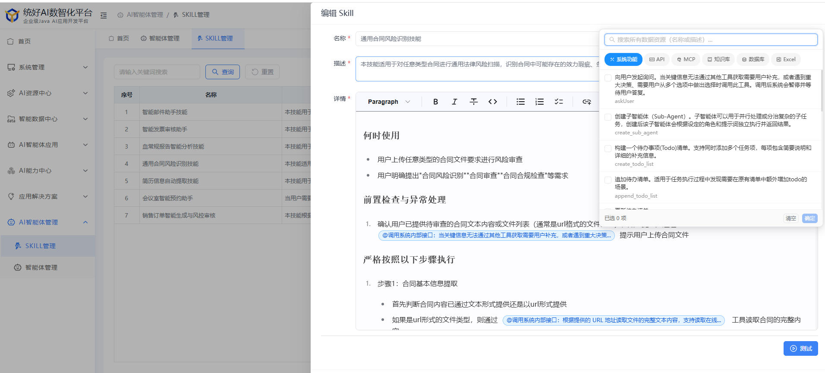825x373 pixels.
Task: Switch to the 知识库 resource tab
Action: tap(718, 59)
